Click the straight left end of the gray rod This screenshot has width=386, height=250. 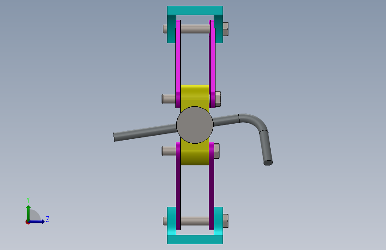click(x=145, y=133)
